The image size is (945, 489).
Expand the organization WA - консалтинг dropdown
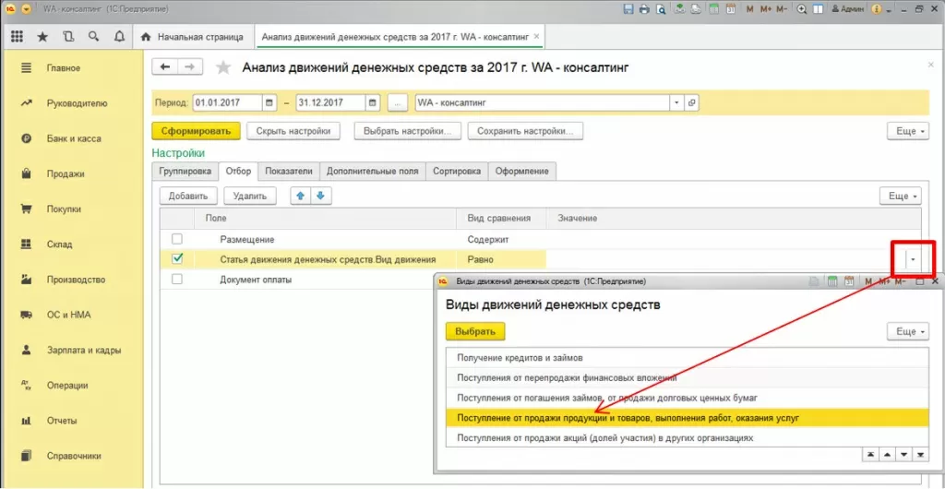click(676, 102)
